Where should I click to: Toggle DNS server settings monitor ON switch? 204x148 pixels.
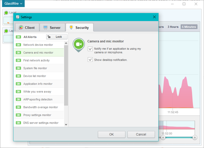(18, 123)
